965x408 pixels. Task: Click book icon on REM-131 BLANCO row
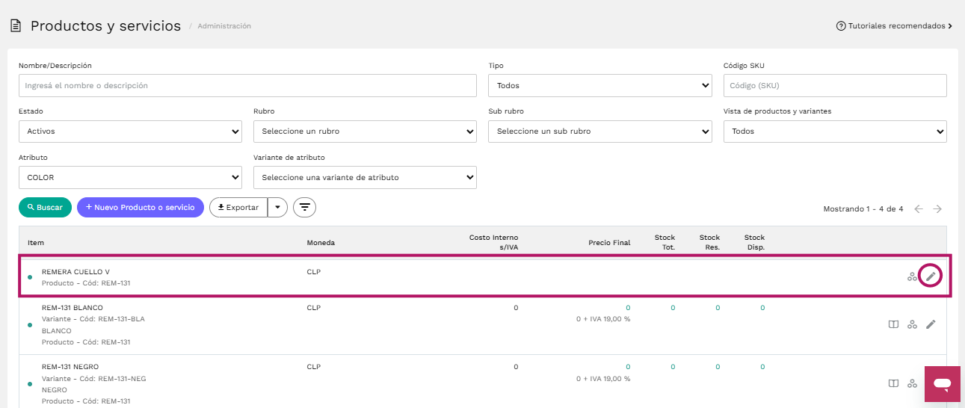tap(892, 324)
